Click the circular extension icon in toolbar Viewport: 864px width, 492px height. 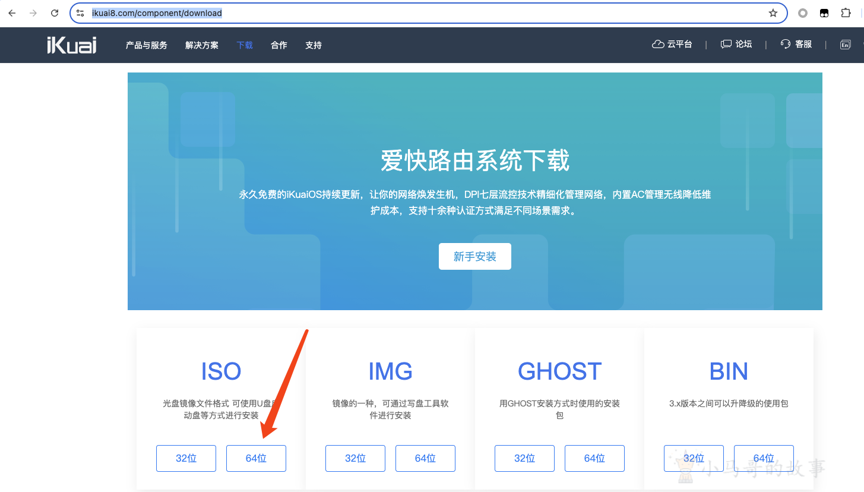tap(803, 13)
